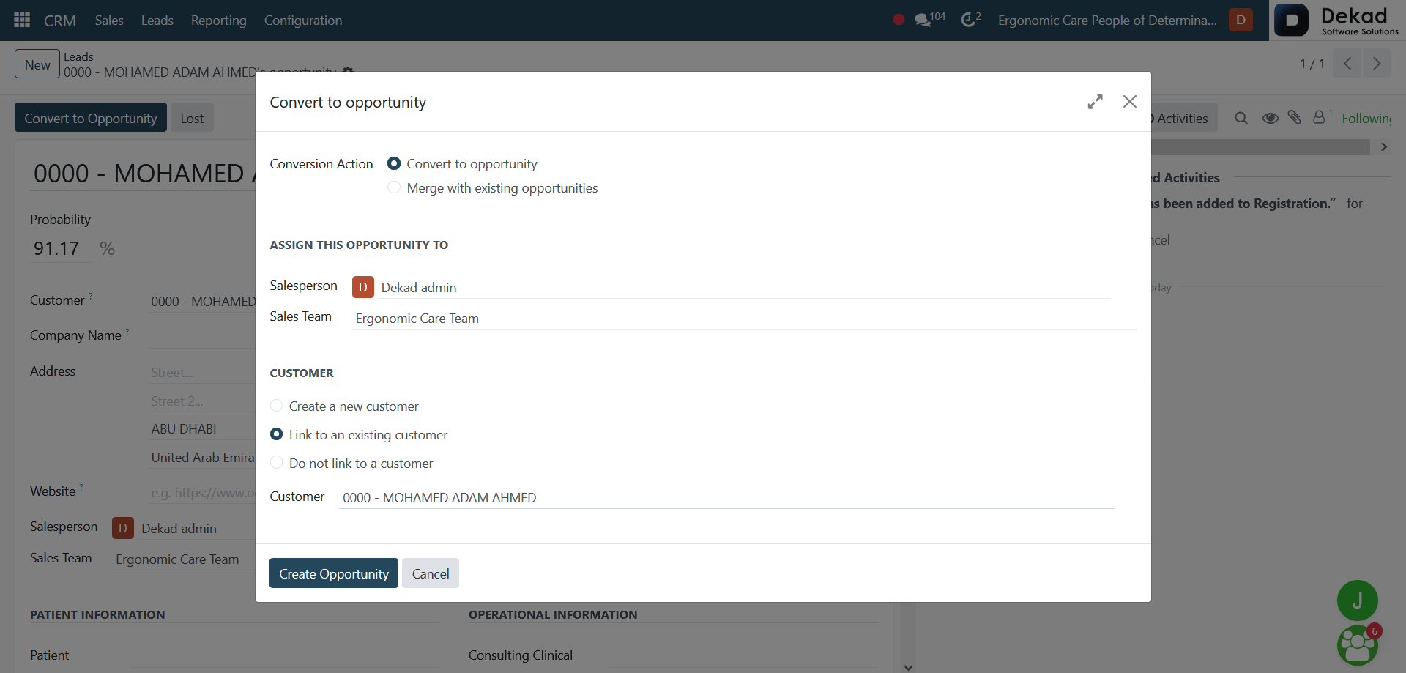This screenshot has width=1406, height=673.
Task: Open the followers person icon
Action: pyautogui.click(x=1322, y=116)
